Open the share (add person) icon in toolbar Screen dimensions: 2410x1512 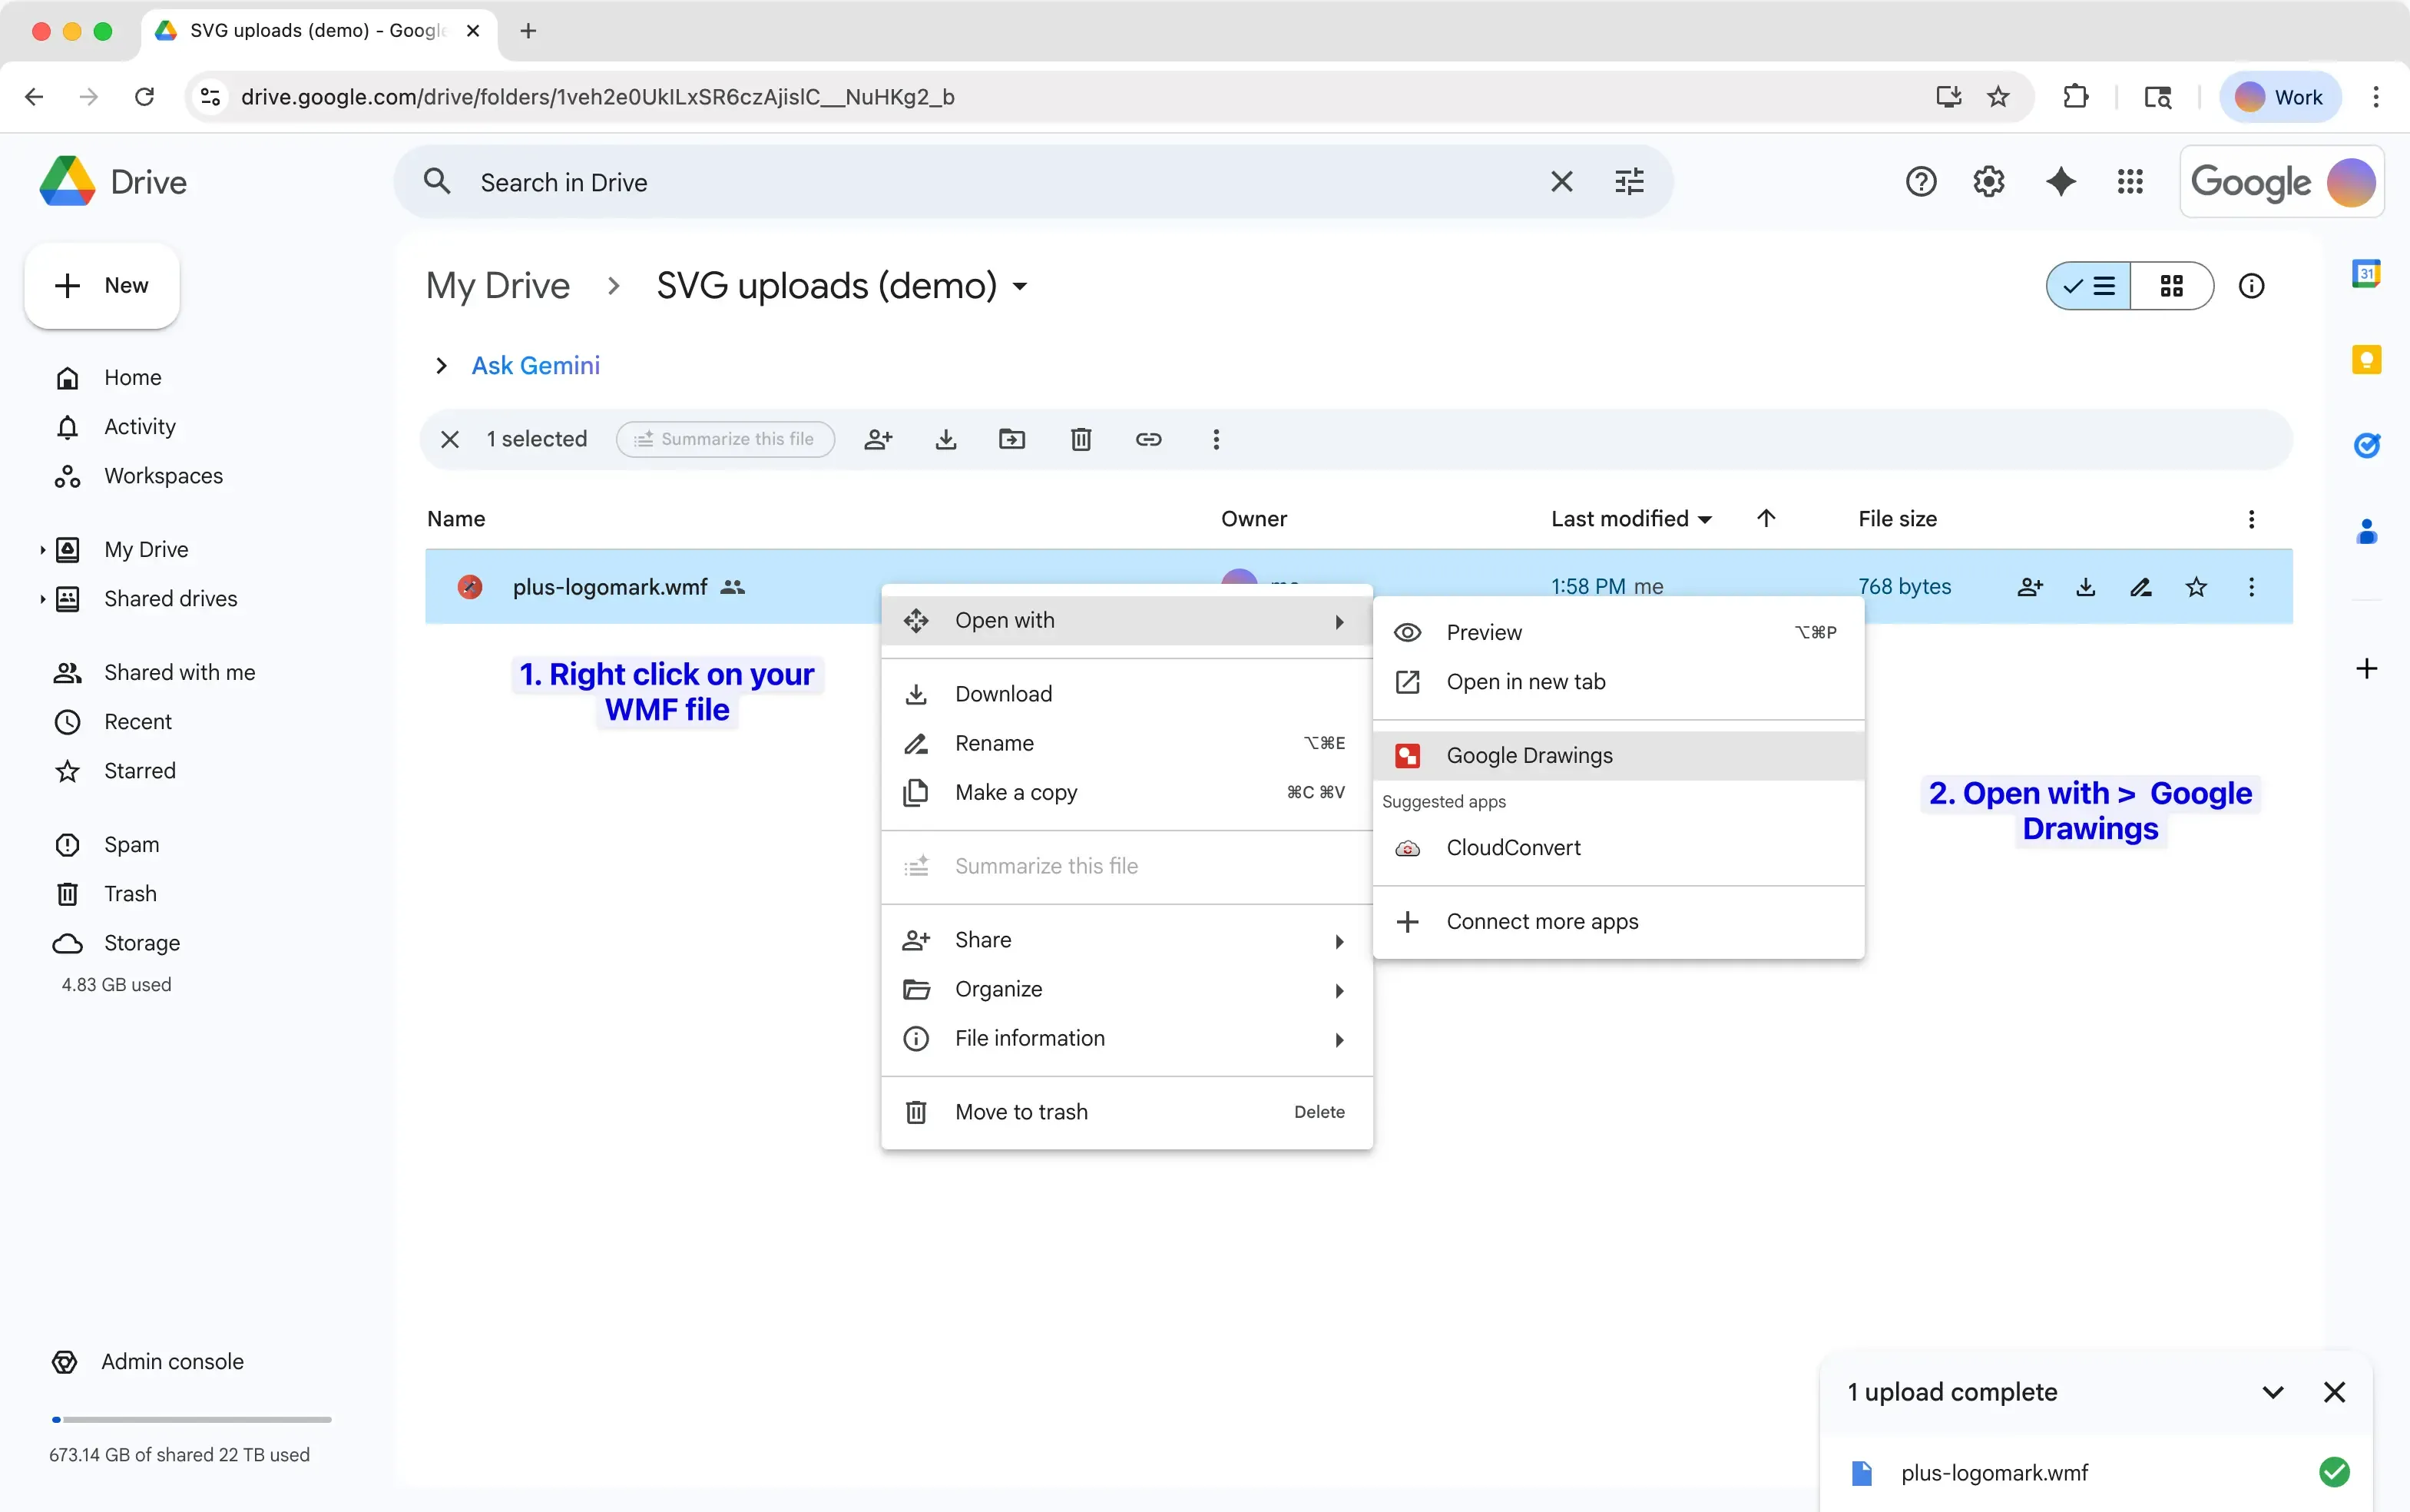[876, 439]
